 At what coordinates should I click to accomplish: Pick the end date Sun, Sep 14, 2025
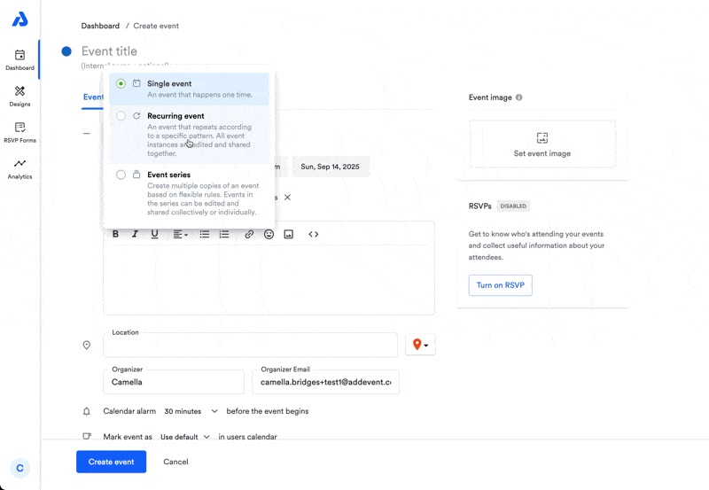pos(330,167)
